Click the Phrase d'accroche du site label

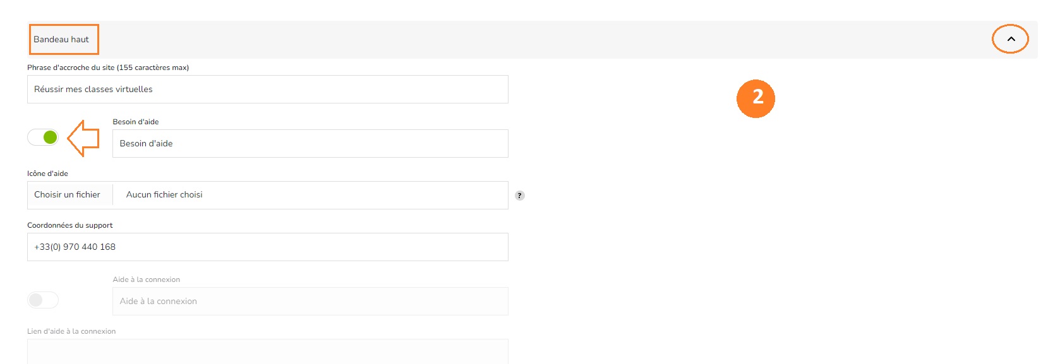[108, 68]
